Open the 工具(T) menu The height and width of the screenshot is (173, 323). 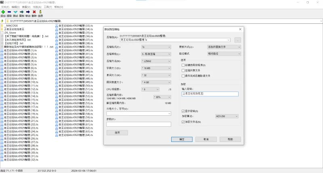coord(48,7)
